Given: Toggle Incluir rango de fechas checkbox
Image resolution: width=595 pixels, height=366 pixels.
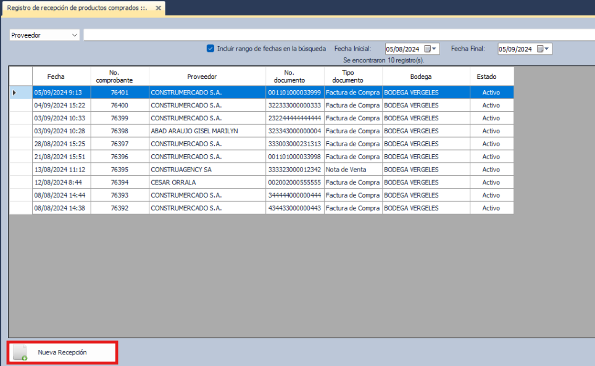Looking at the screenshot, I should (x=210, y=48).
